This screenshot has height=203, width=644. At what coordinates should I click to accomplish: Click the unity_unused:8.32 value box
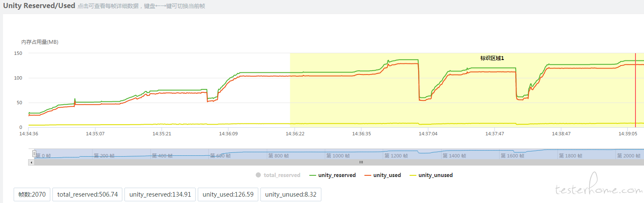(291, 194)
